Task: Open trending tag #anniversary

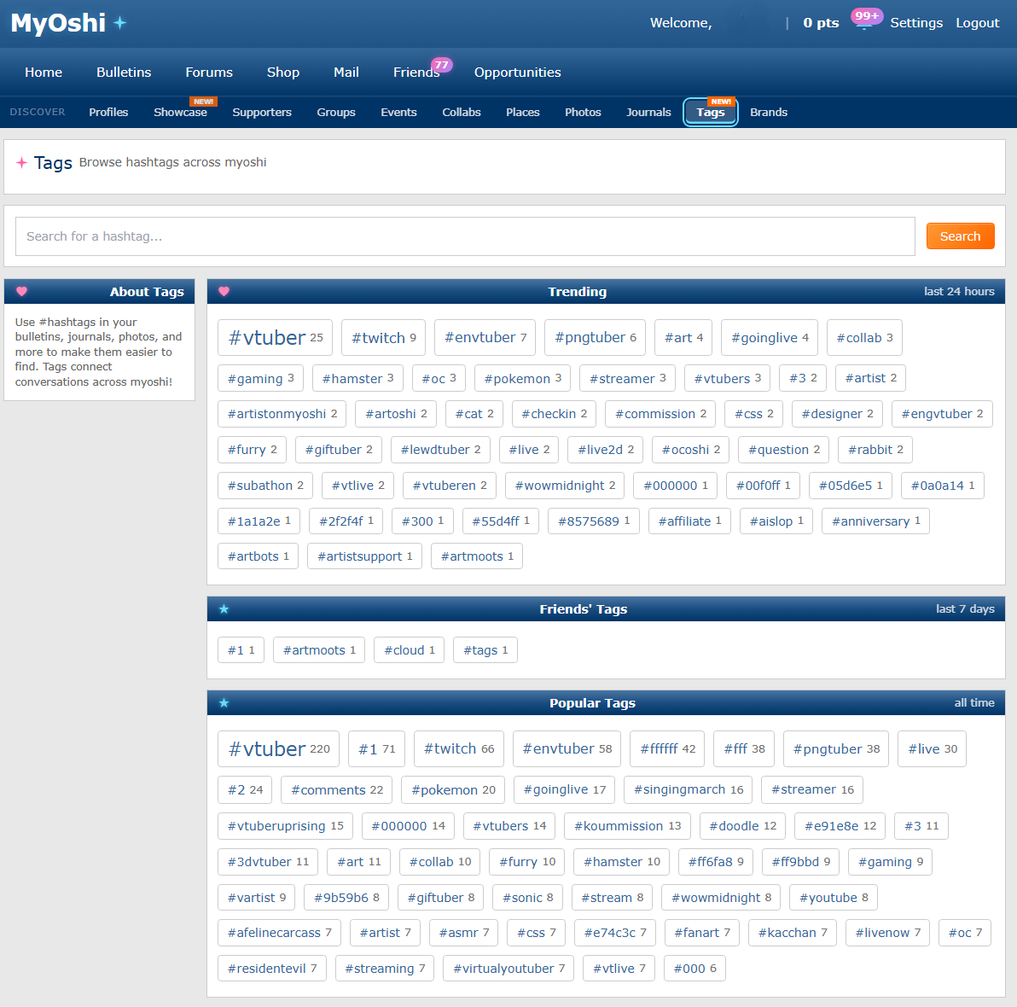Action: 875,521
